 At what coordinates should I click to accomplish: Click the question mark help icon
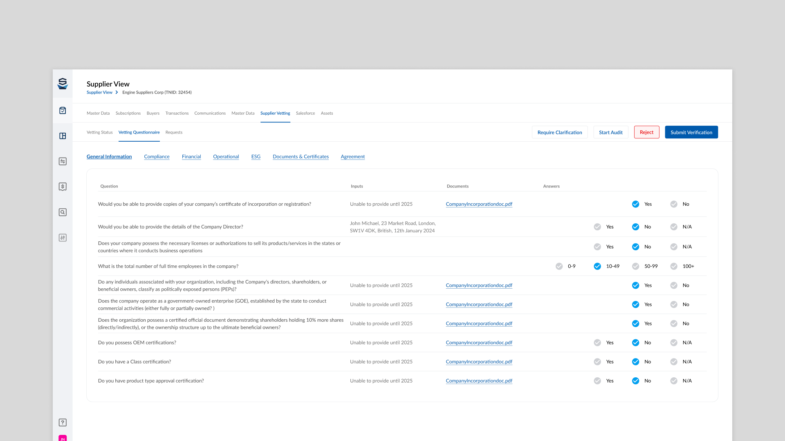tap(63, 423)
